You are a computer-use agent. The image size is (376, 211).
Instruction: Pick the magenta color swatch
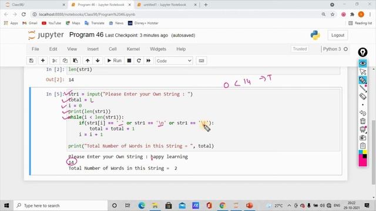(x=362, y=162)
